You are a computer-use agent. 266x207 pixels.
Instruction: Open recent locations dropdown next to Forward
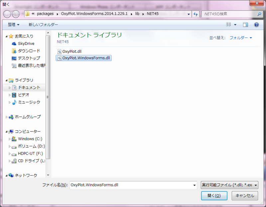point(22,14)
